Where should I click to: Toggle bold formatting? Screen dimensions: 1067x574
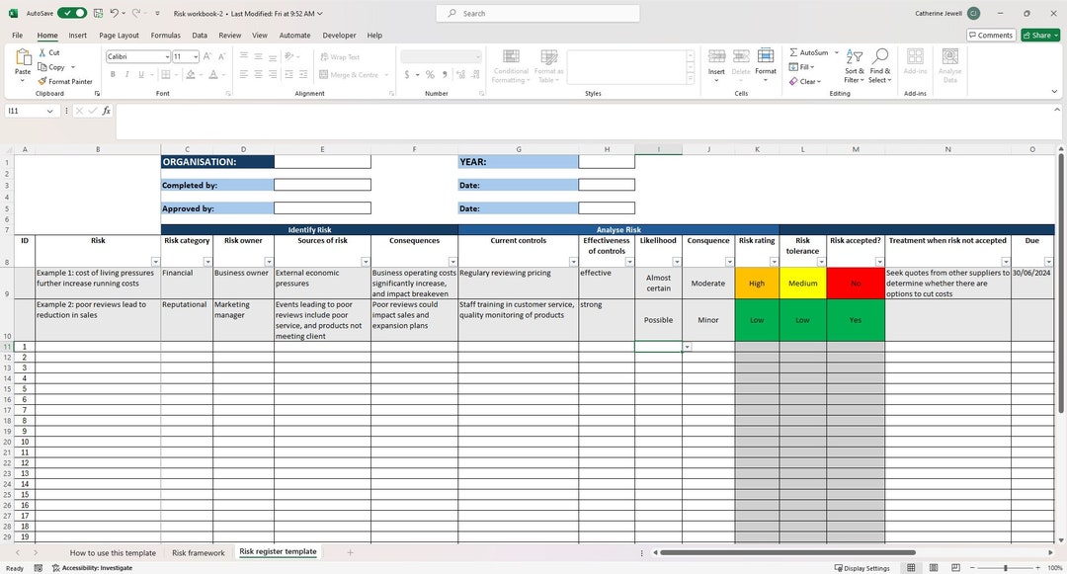tap(113, 74)
